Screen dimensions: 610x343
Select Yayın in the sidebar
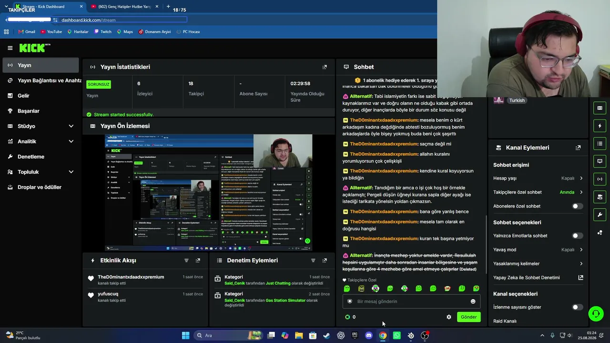[41, 65]
